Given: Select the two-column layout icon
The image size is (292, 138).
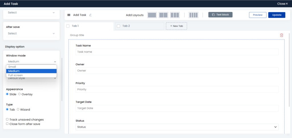Looking at the screenshot, I should 163,15.
